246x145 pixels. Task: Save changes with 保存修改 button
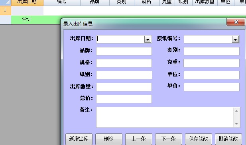tap(199, 139)
